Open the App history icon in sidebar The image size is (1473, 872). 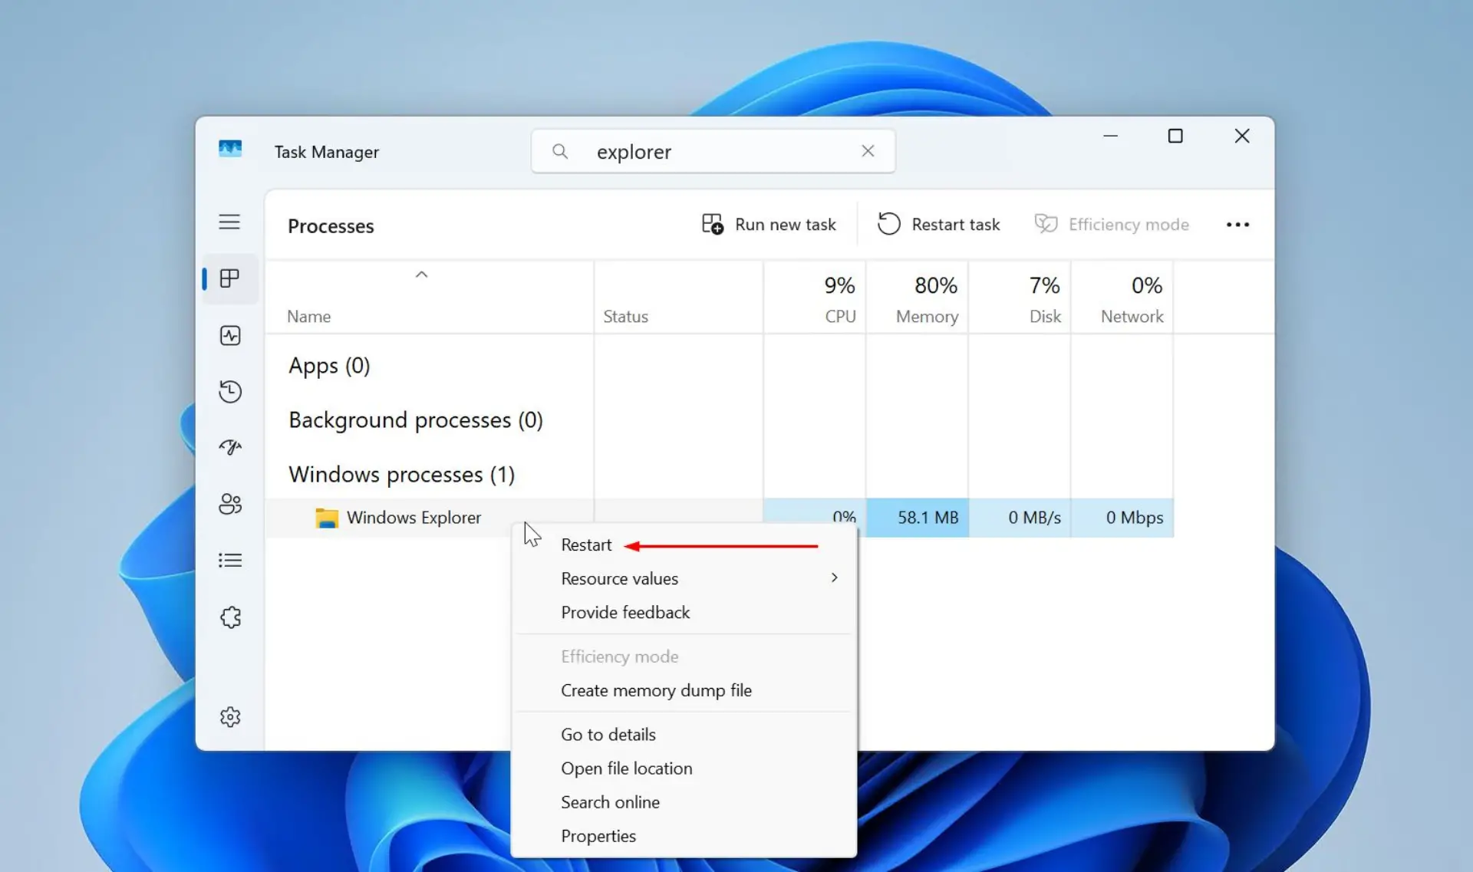click(230, 391)
